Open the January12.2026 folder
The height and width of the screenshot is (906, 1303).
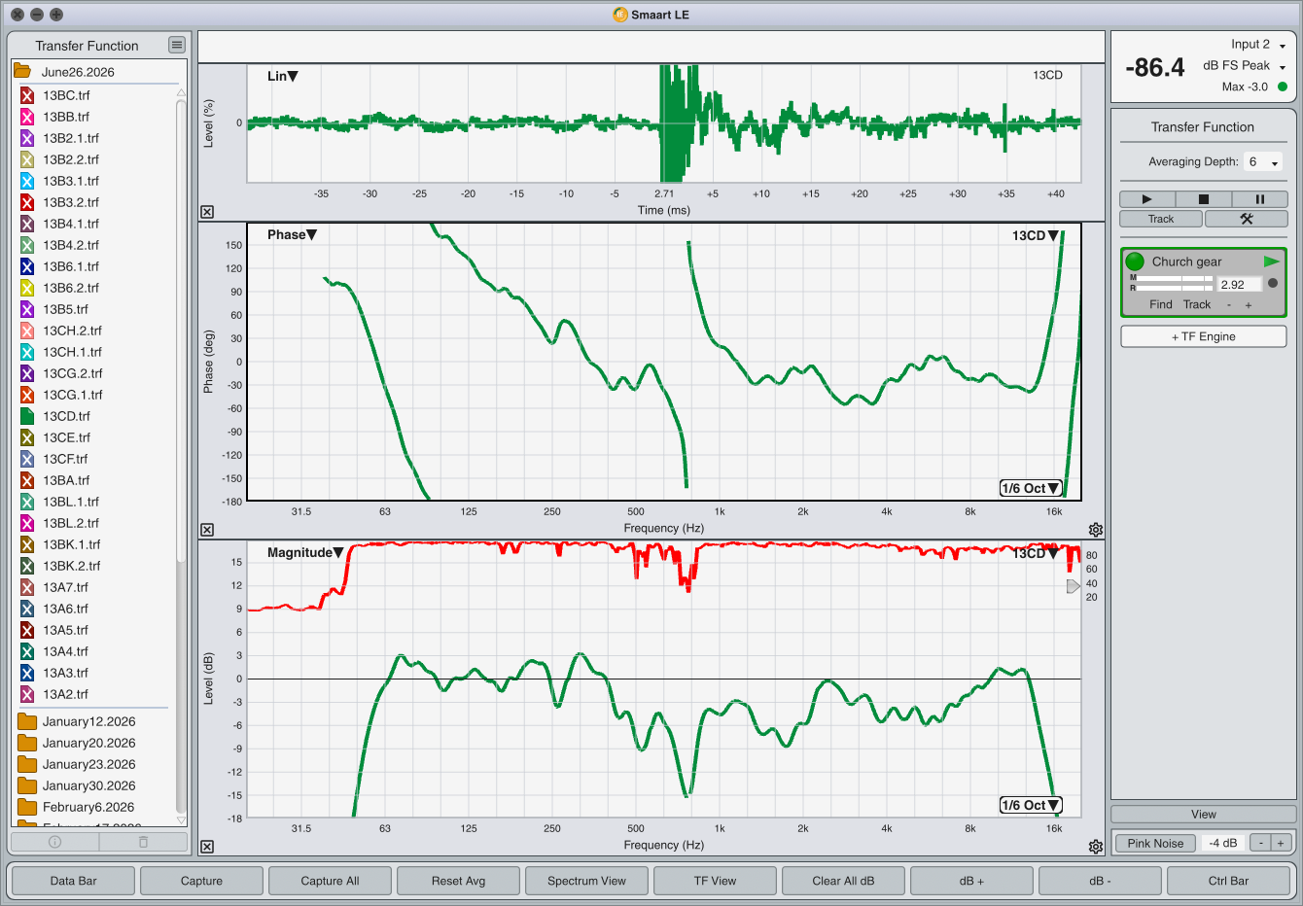pyautogui.click(x=88, y=721)
